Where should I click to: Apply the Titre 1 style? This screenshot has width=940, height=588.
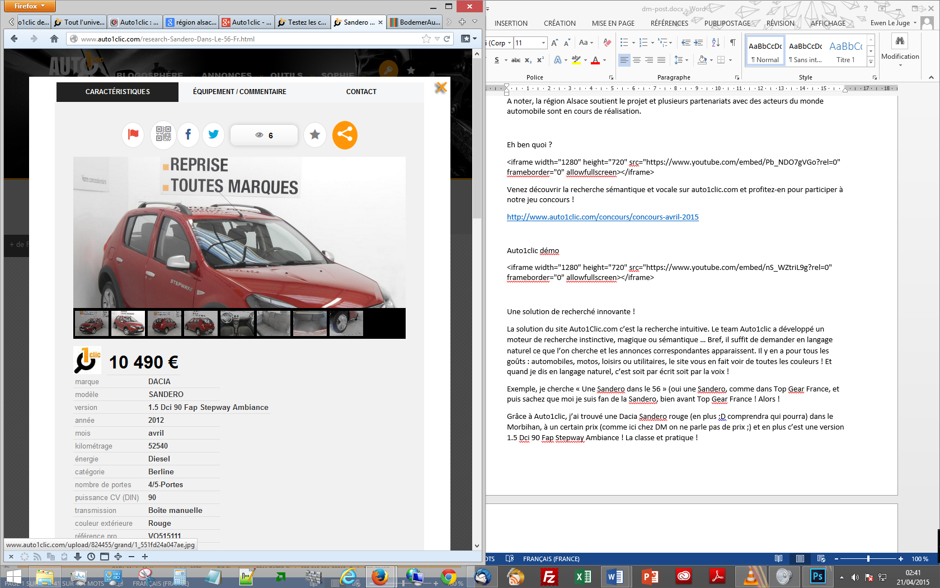845,51
